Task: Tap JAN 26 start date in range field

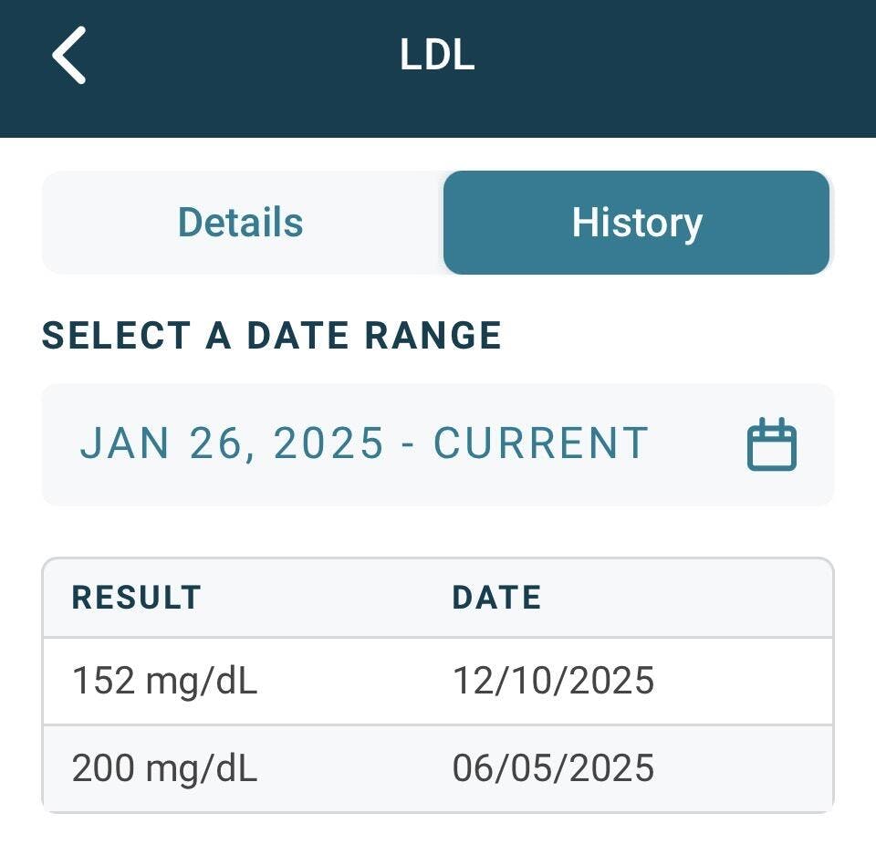Action: pos(158,443)
